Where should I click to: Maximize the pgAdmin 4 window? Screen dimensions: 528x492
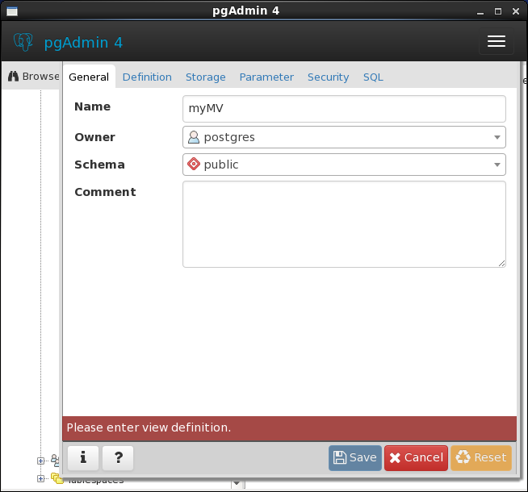point(498,11)
